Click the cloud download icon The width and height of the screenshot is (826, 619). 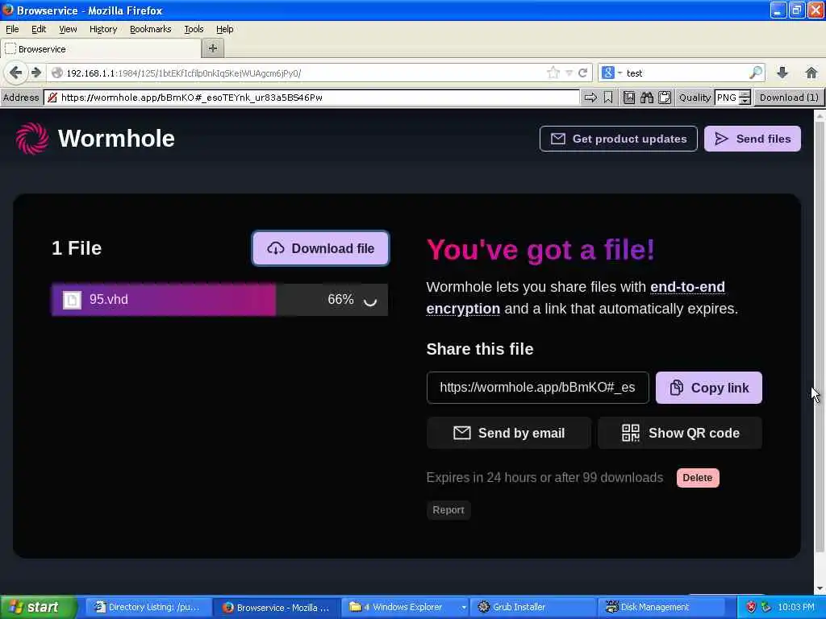pos(276,248)
